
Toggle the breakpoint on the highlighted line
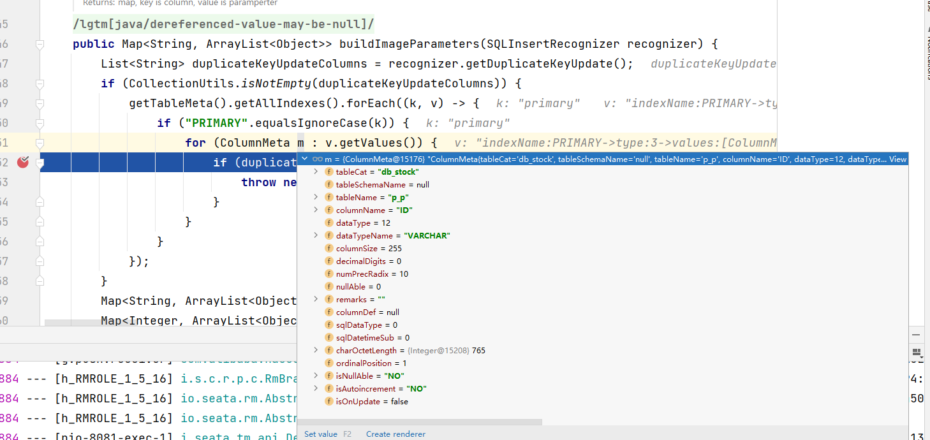(x=23, y=162)
